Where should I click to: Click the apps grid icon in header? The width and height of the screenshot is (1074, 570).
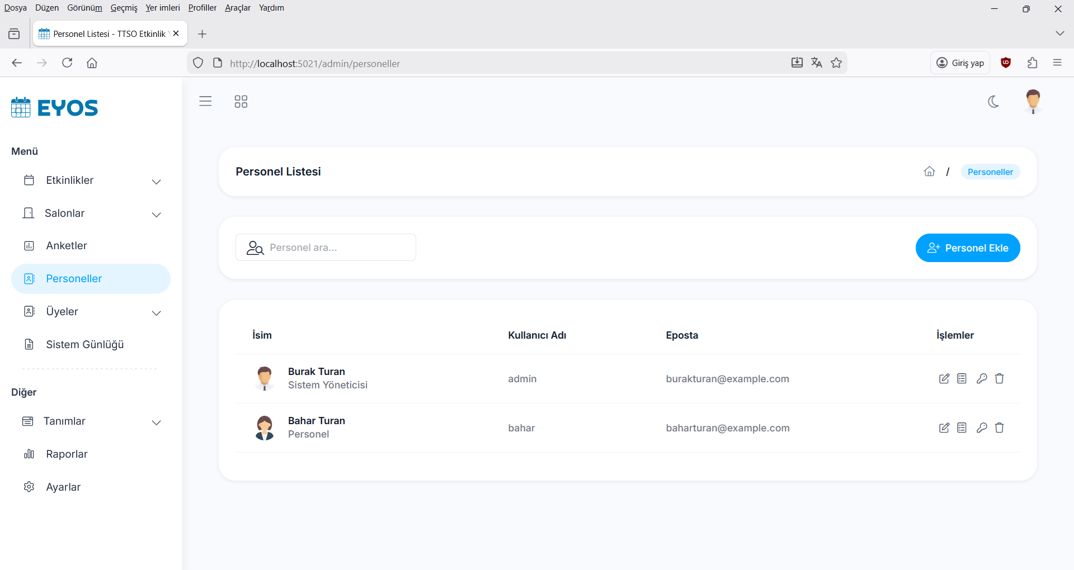(241, 102)
